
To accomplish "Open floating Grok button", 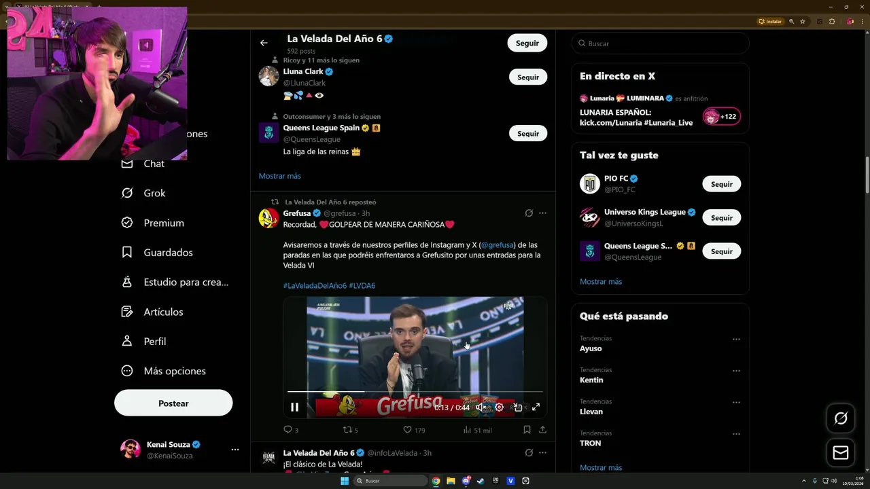I will pyautogui.click(x=841, y=418).
